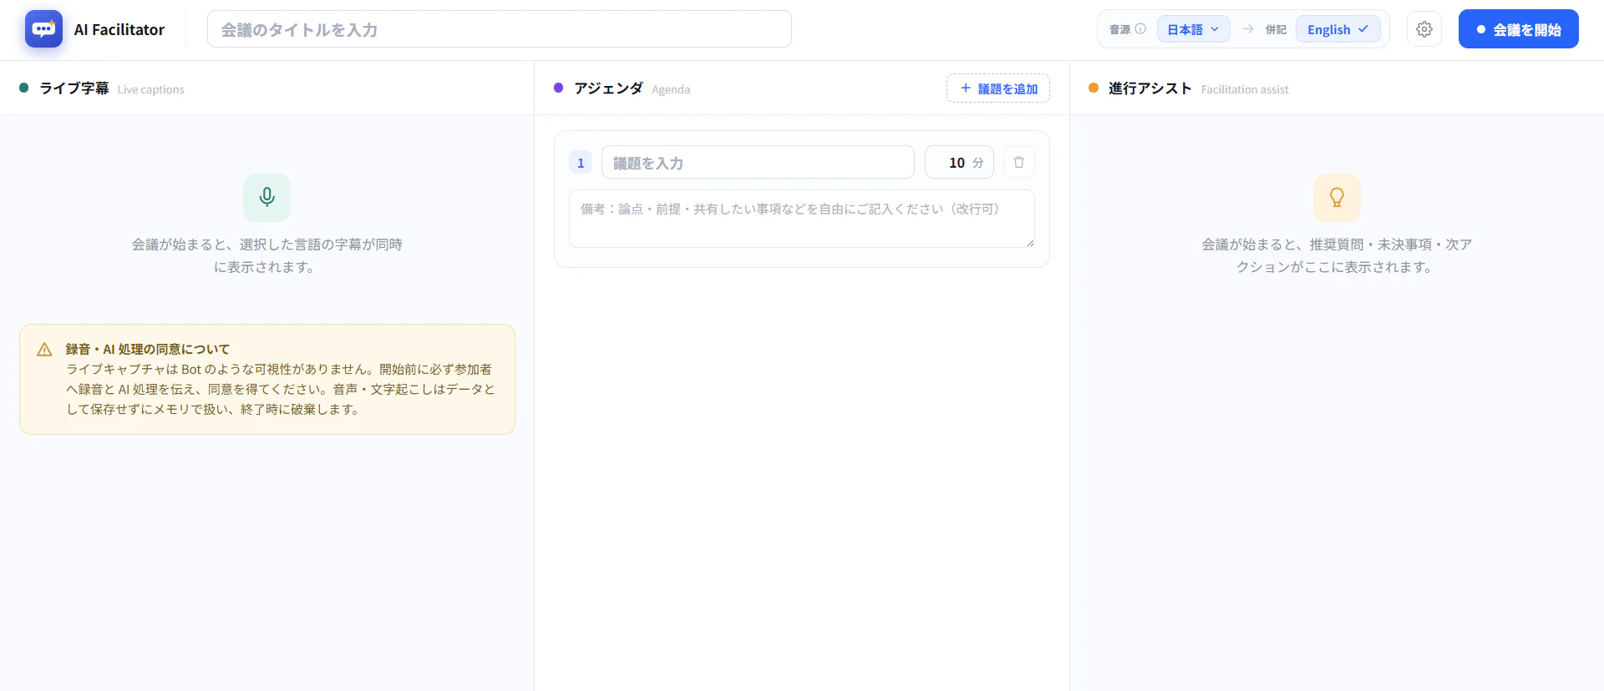
Task: Click the 10 分 duration field
Action: tap(959, 163)
